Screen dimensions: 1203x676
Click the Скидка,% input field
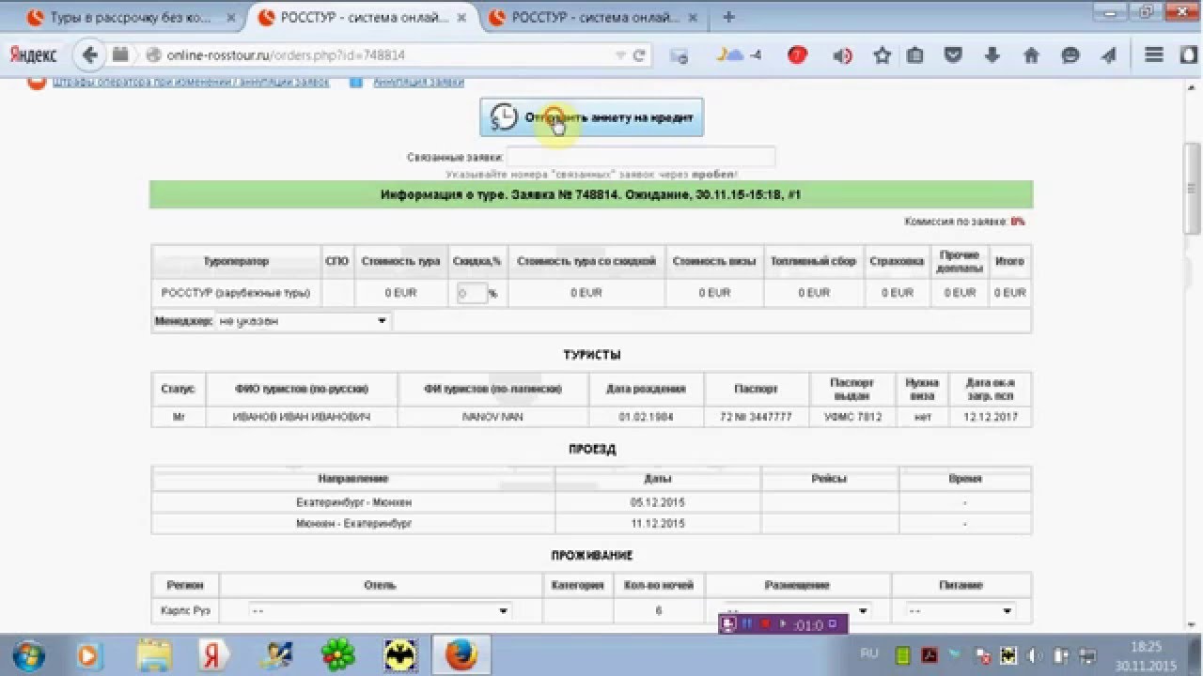click(473, 293)
